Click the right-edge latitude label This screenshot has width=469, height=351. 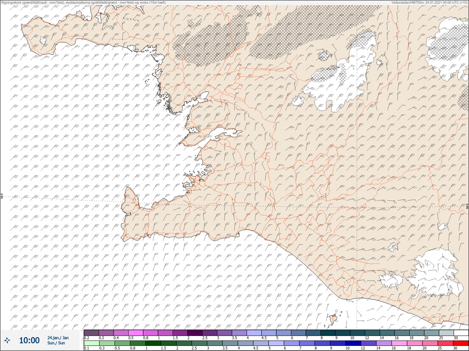467,207
